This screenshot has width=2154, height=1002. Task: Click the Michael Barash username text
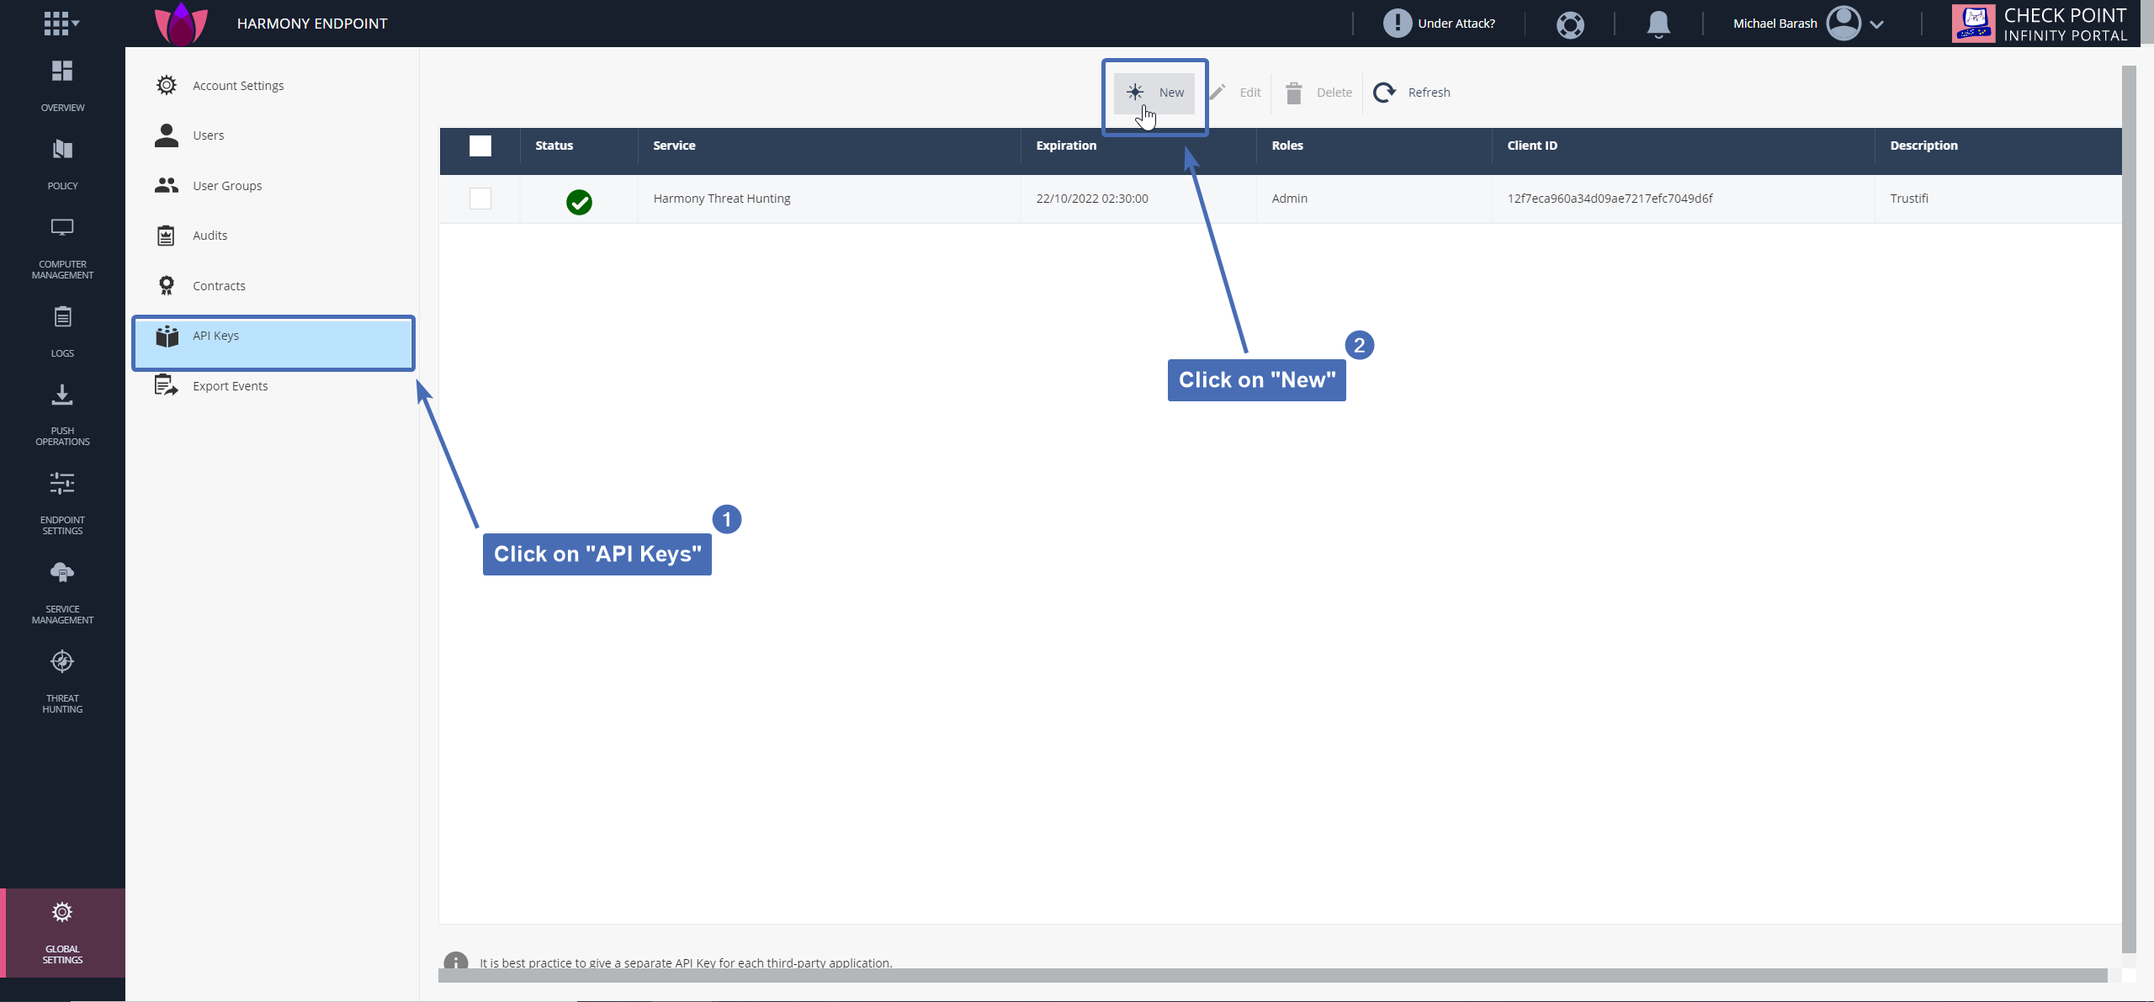[x=1775, y=24]
